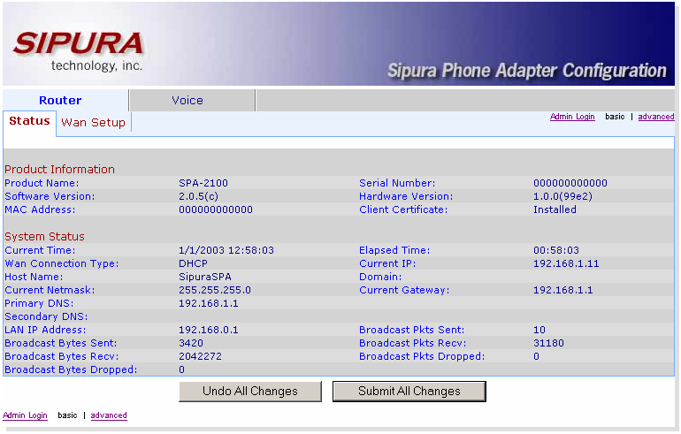Image resolution: width=681 pixels, height=434 pixels.
Task: Click the Broadcast Pkts Recv: label
Action: (x=413, y=343)
